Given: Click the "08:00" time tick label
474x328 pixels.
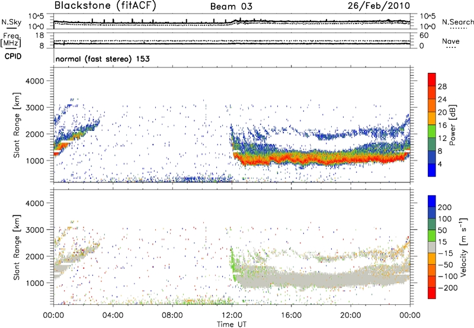Looking at the screenshot, I should point(172,316).
